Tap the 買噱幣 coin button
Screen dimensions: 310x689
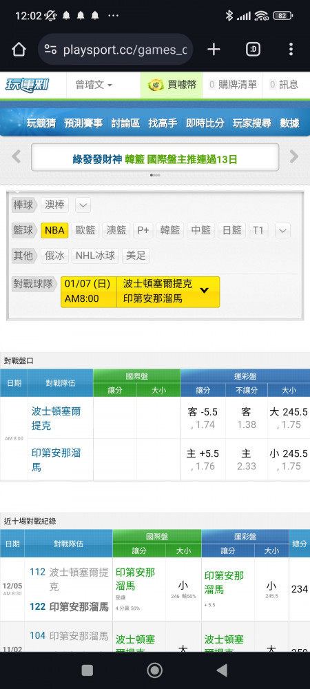(172, 85)
